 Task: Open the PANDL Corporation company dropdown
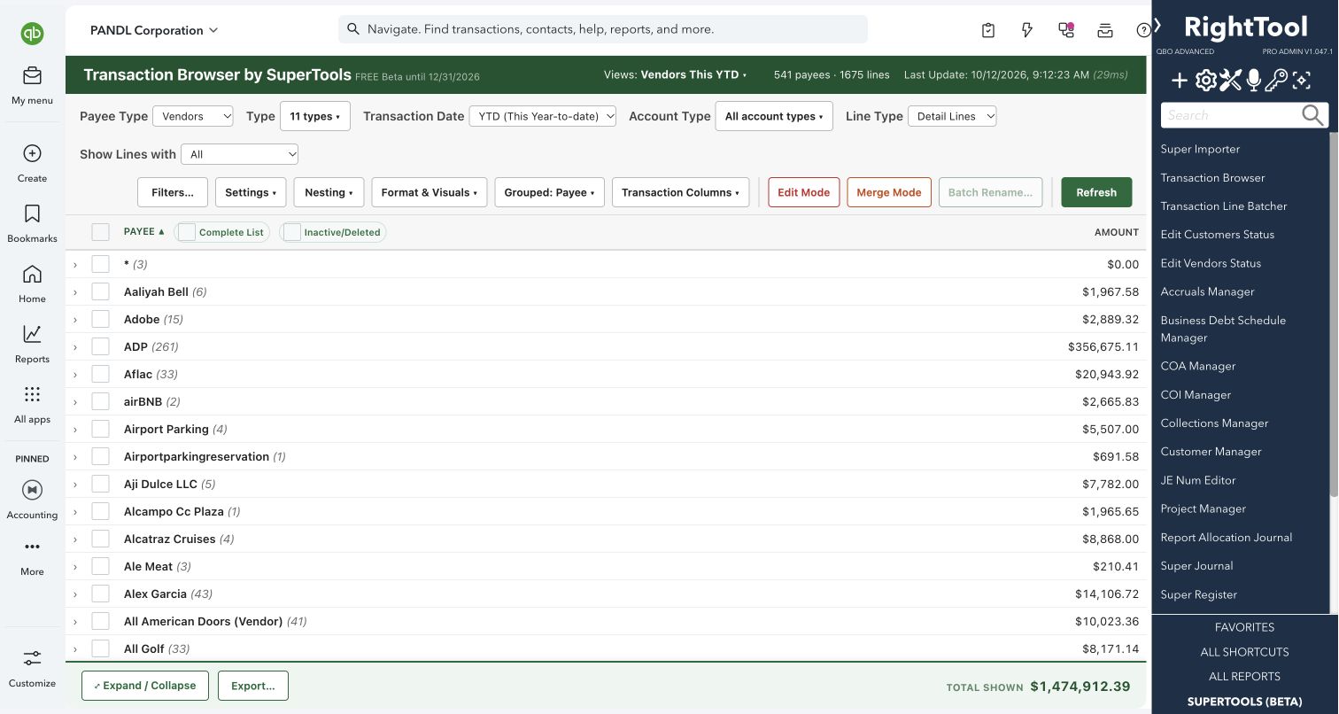[154, 30]
